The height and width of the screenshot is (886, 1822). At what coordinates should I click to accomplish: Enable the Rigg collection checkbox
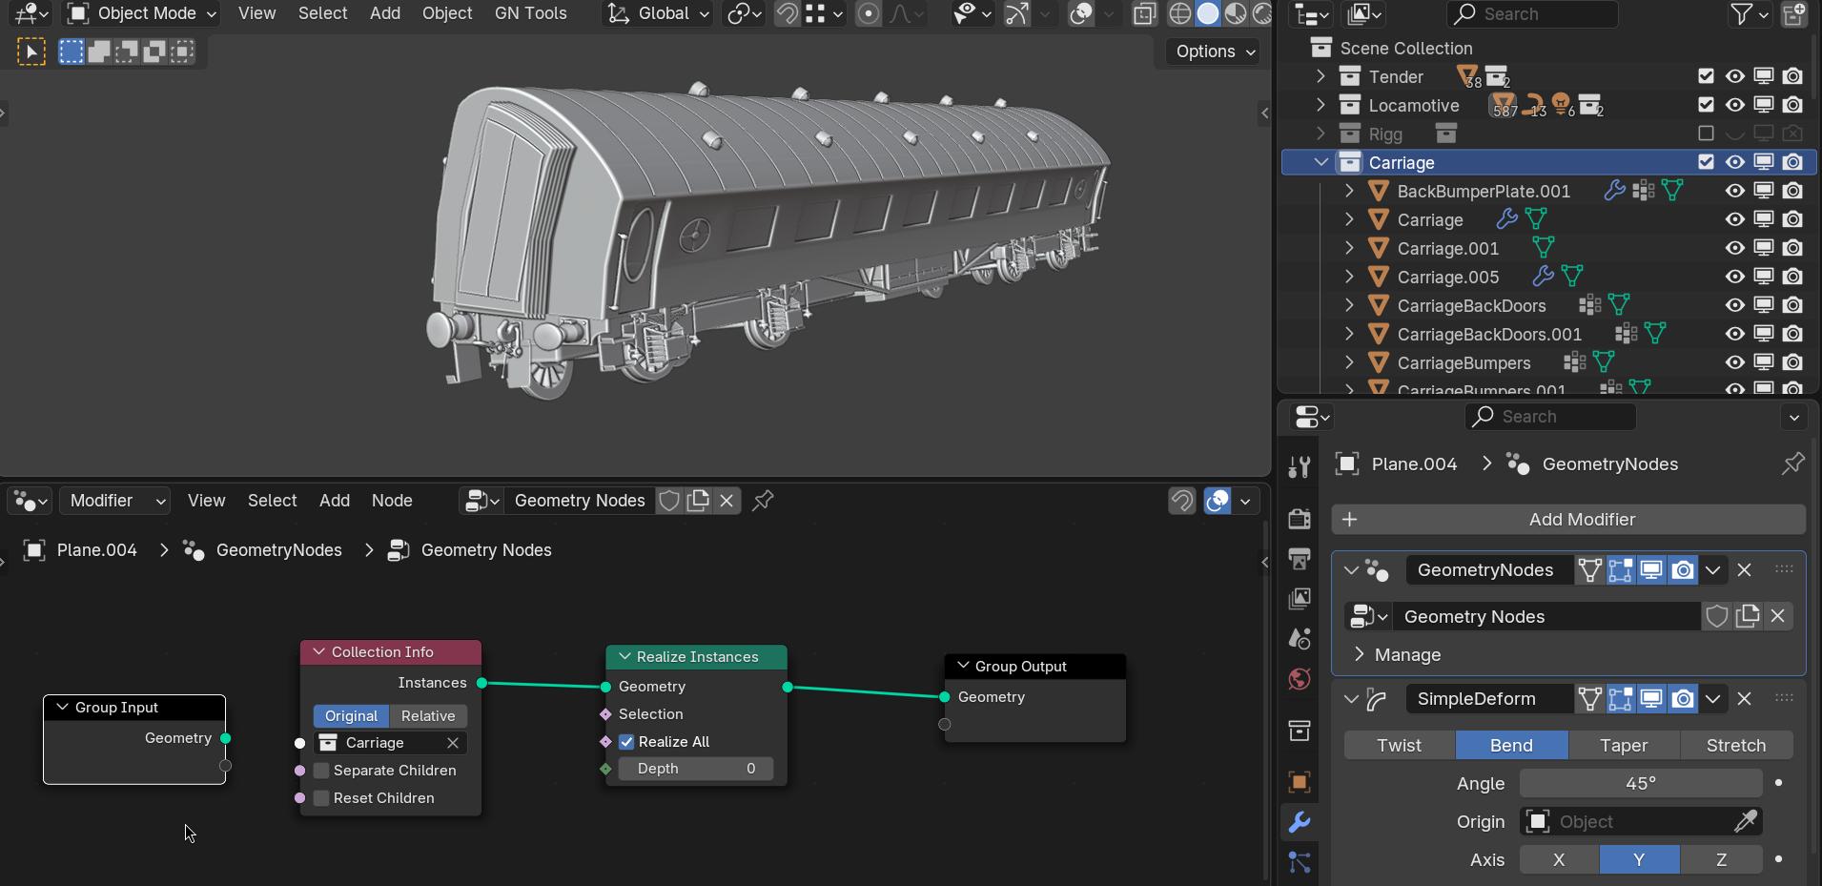point(1706,134)
